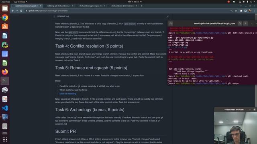The image size is (257, 144).
Task: Open Chrome three-dot menu
Action: point(254,11)
